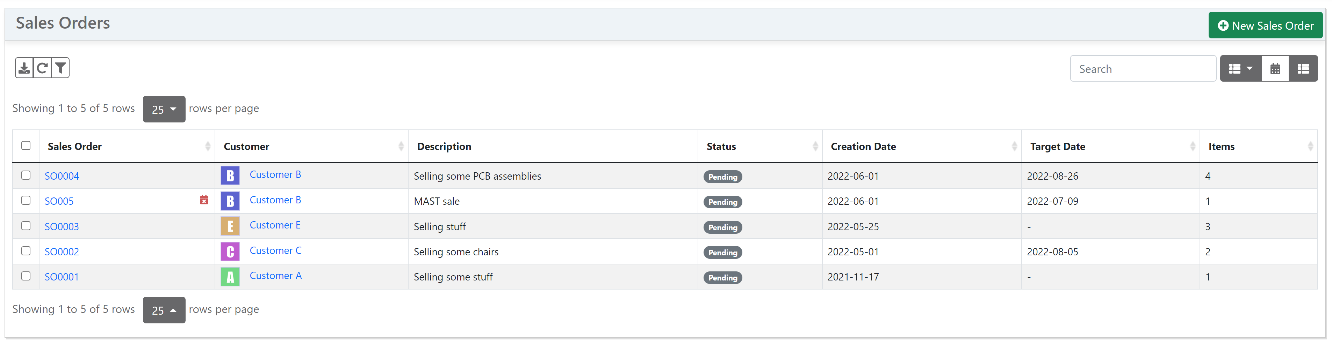
Task: Click the download table data icon
Action: [x=24, y=68]
